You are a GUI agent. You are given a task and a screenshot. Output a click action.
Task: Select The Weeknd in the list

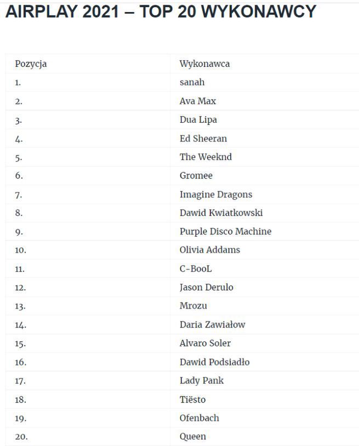(206, 157)
